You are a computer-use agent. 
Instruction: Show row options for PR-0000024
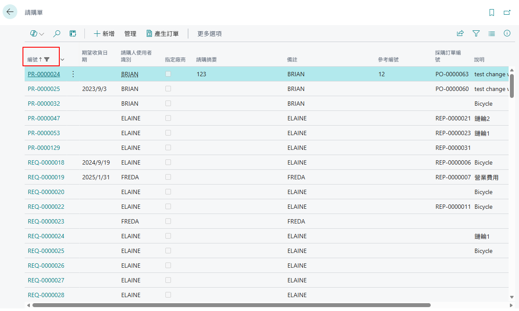(x=73, y=74)
